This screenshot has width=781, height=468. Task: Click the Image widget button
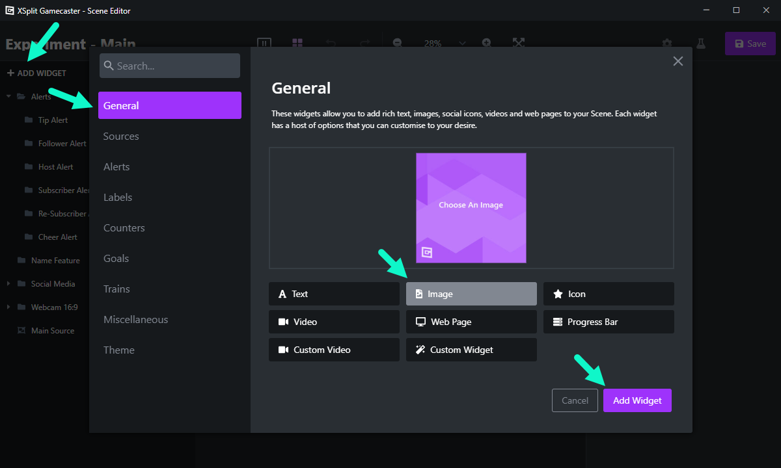(471, 294)
